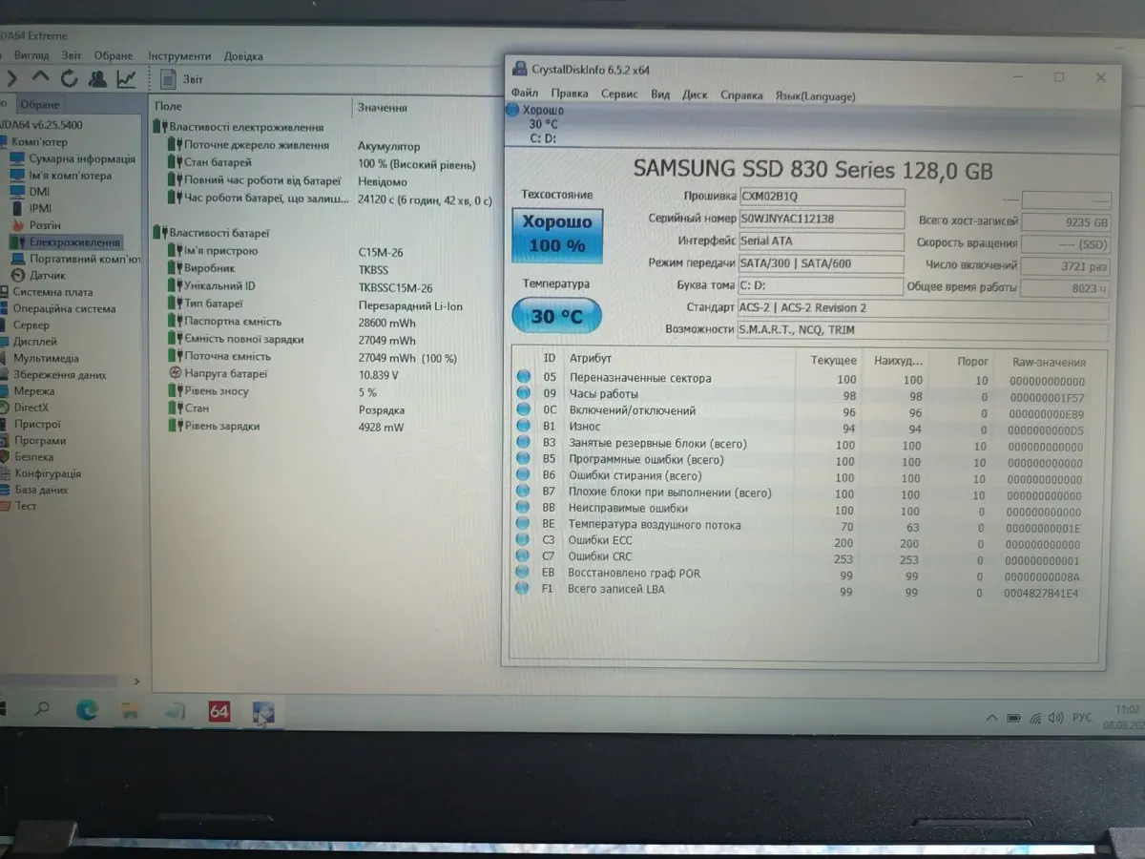Image resolution: width=1145 pixels, height=859 pixels.
Task: Expand the Системна плата tree node
Action: point(52,292)
